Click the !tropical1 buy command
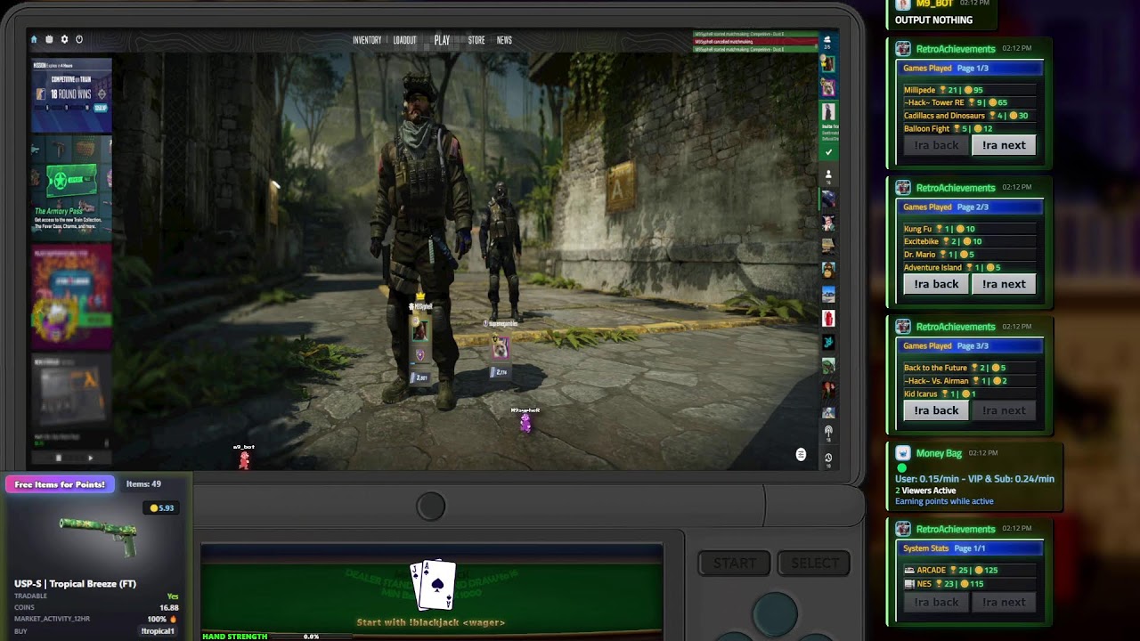Image resolution: width=1140 pixels, height=641 pixels. click(158, 631)
